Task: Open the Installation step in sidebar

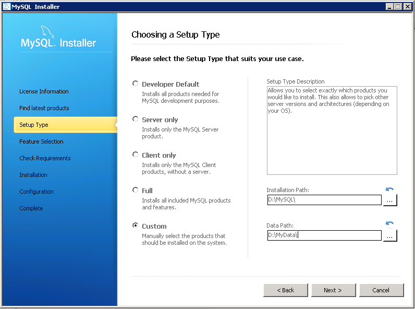Action: pyautogui.click(x=33, y=175)
